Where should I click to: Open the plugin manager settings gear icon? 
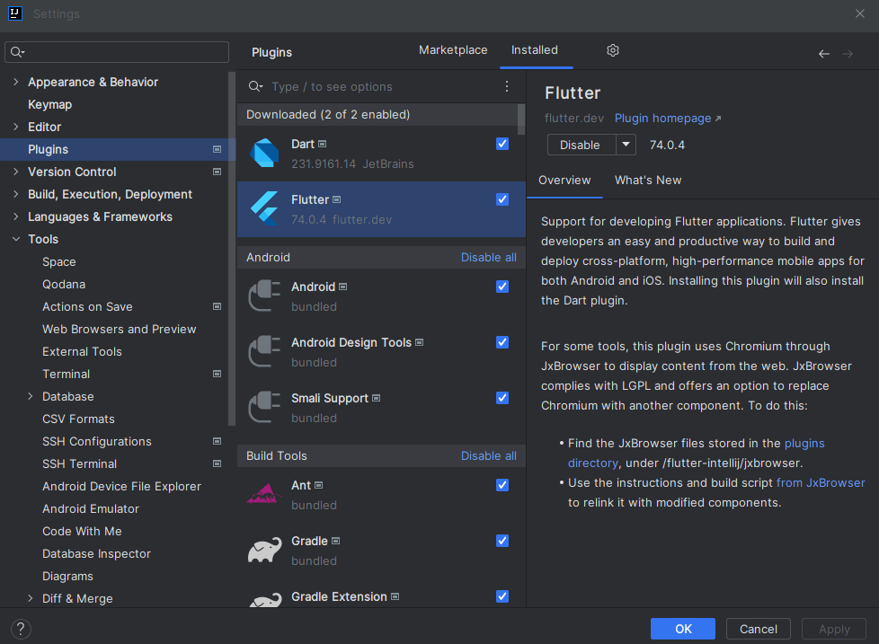612,50
